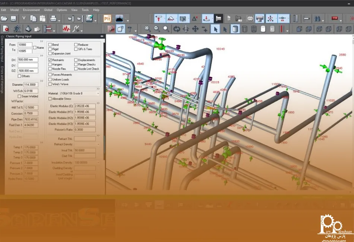Screen dimensions: 354x242
Task: Enable the SIFs & Tees checkbox
Action: 76,49
